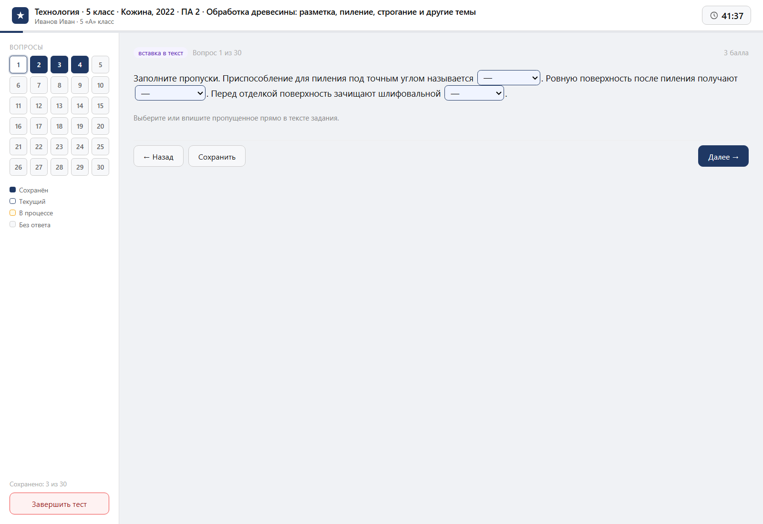
Task: Go to saved question 3
Action: [x=59, y=65]
